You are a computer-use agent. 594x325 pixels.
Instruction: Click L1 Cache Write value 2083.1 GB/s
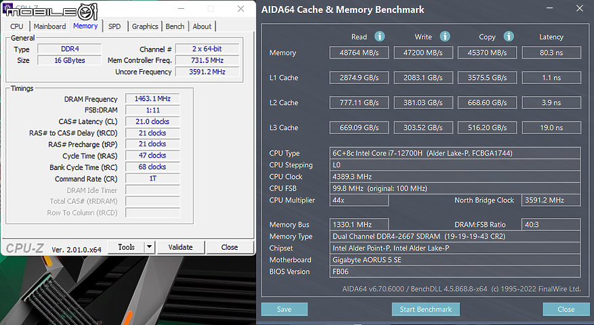pos(423,78)
